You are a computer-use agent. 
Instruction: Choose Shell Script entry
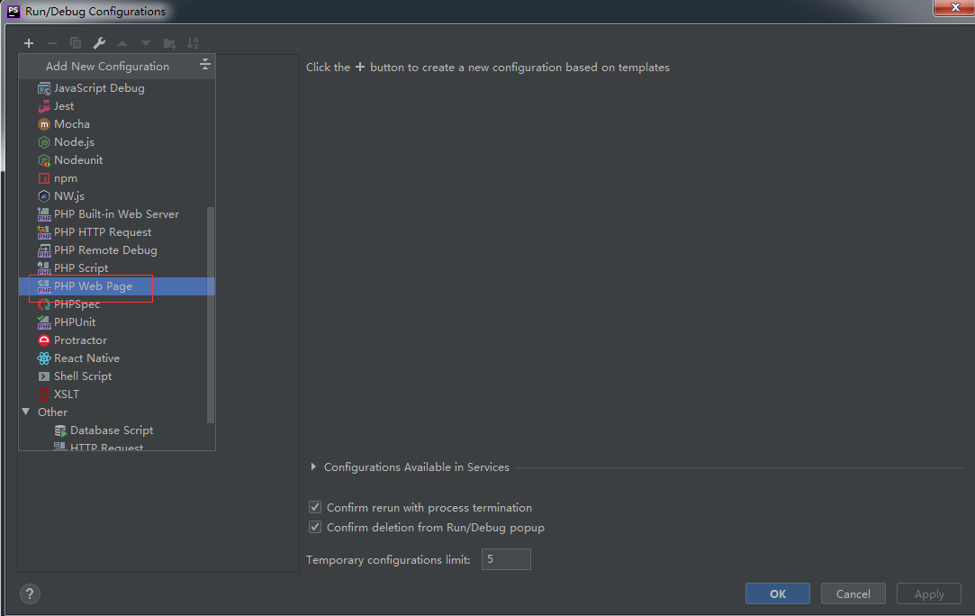pyautogui.click(x=117, y=376)
